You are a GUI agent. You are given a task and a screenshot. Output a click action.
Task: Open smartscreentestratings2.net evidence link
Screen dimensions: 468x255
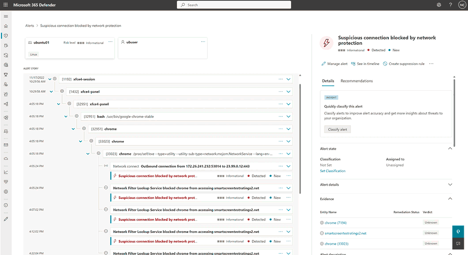345,233
